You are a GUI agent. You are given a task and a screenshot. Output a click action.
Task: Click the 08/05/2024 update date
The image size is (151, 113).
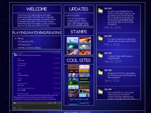click(x=73, y=15)
